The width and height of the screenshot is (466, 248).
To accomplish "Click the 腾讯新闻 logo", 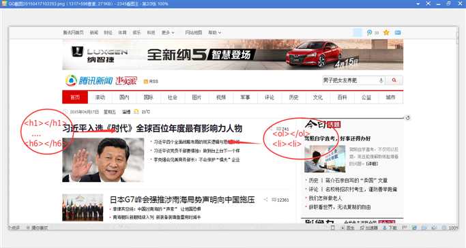I will tap(89, 80).
